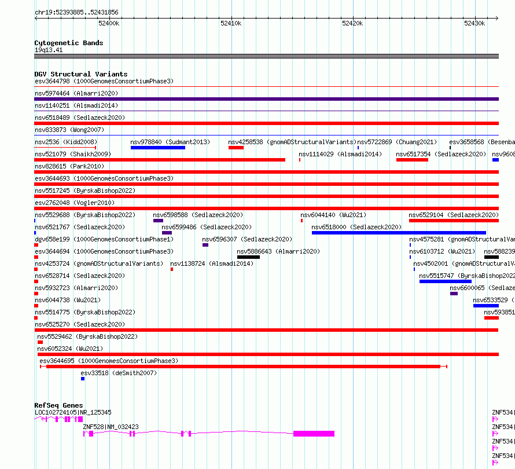Viewport: 515px width, 469px height.
Task: Select the nsv4258538 gnomAD red variant bar
Action: [236, 148]
